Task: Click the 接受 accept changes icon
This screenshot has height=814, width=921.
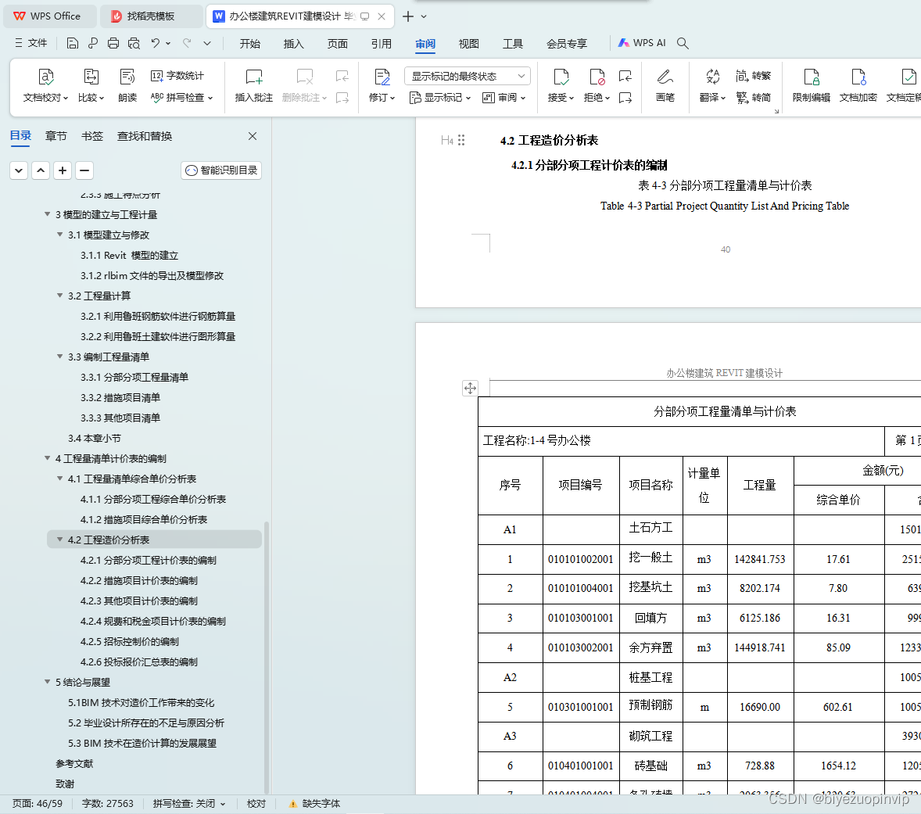Action: (561, 77)
